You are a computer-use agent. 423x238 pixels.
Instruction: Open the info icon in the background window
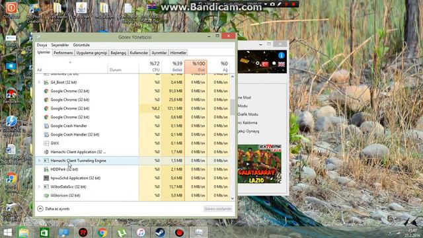282,56
